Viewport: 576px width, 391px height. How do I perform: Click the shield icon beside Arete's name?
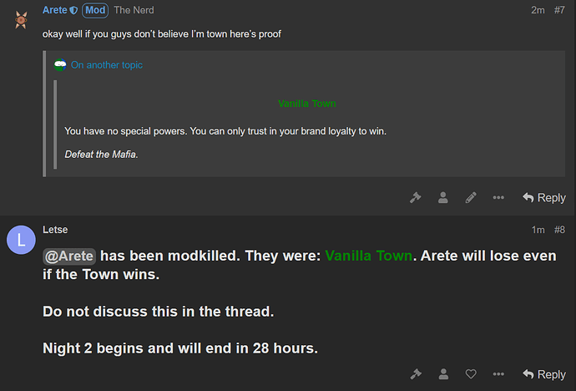click(x=73, y=10)
